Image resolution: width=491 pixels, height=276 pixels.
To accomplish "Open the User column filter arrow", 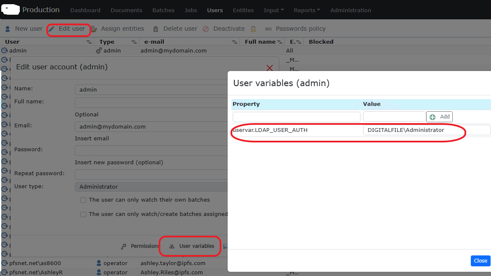I will [x=89, y=42].
